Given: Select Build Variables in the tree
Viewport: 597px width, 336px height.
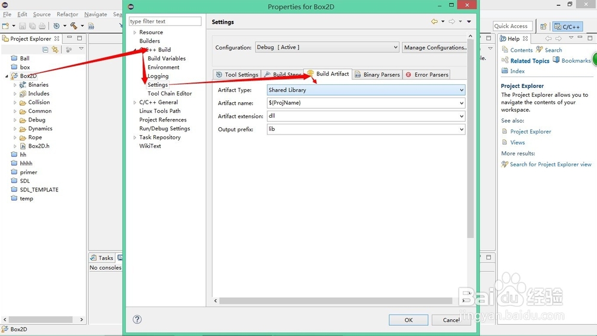Looking at the screenshot, I should [167, 59].
